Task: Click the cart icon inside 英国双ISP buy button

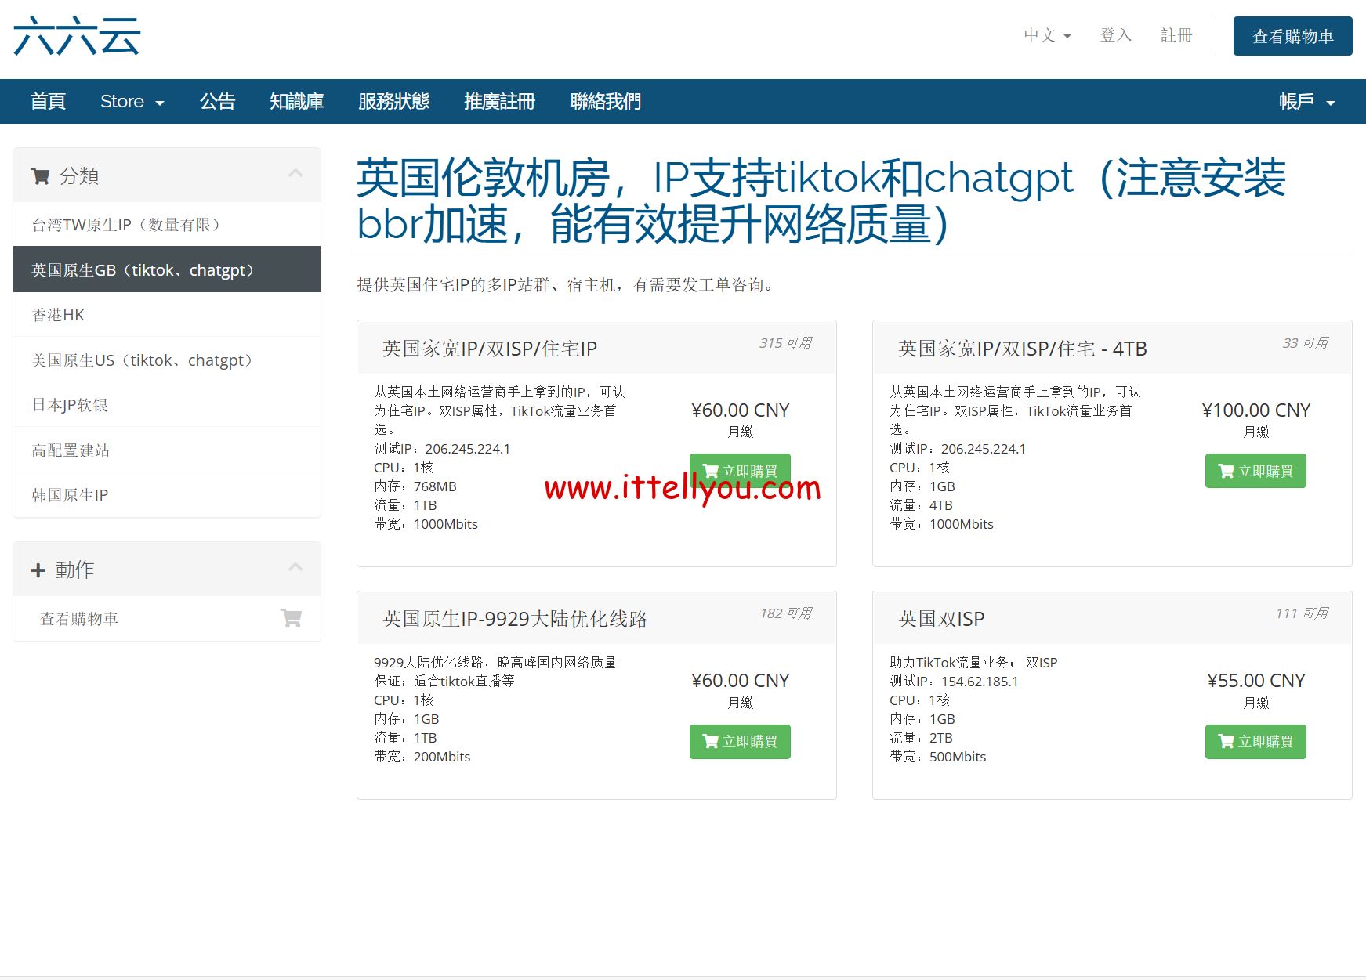Action: click(1225, 741)
